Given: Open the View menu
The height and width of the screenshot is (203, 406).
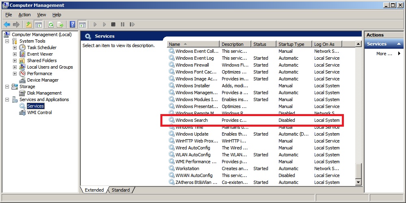Looking at the screenshot, I should point(41,15).
